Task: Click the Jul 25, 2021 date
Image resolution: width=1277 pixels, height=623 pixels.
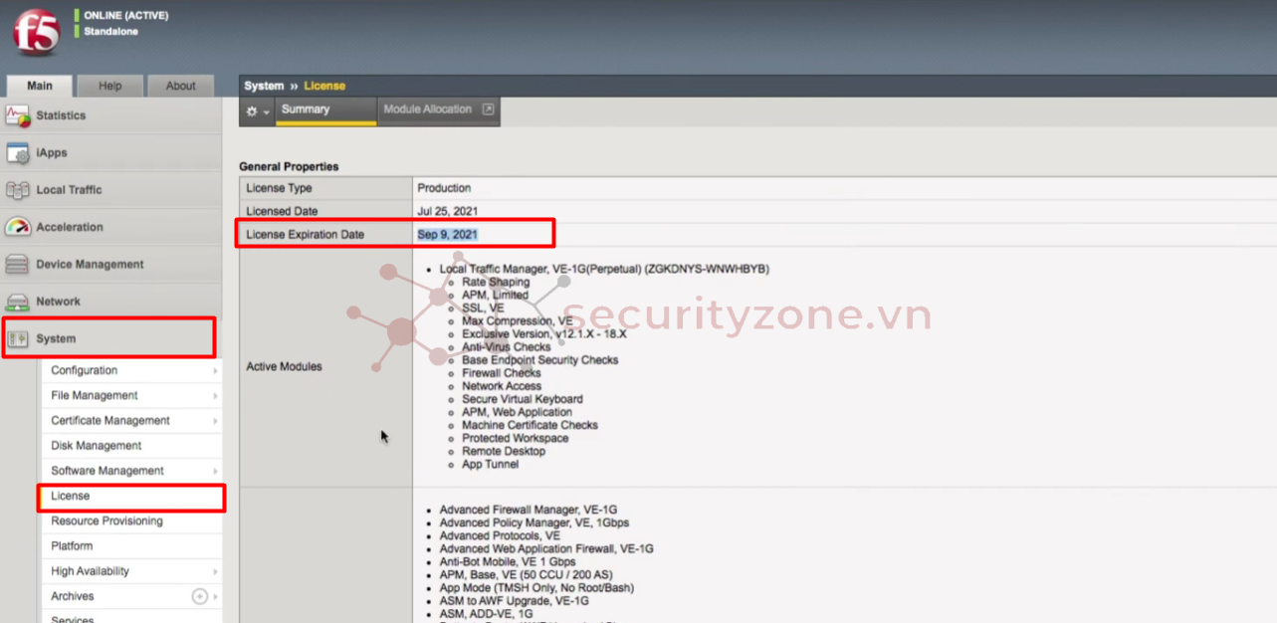Action: tap(448, 211)
